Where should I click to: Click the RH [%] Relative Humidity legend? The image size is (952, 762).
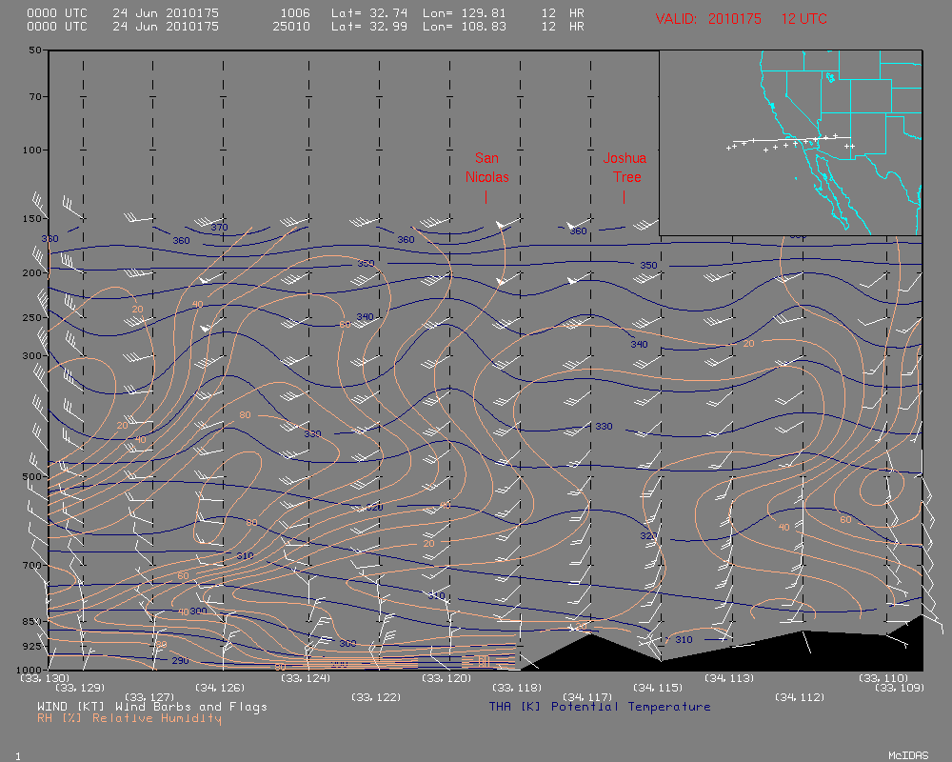coord(129,718)
